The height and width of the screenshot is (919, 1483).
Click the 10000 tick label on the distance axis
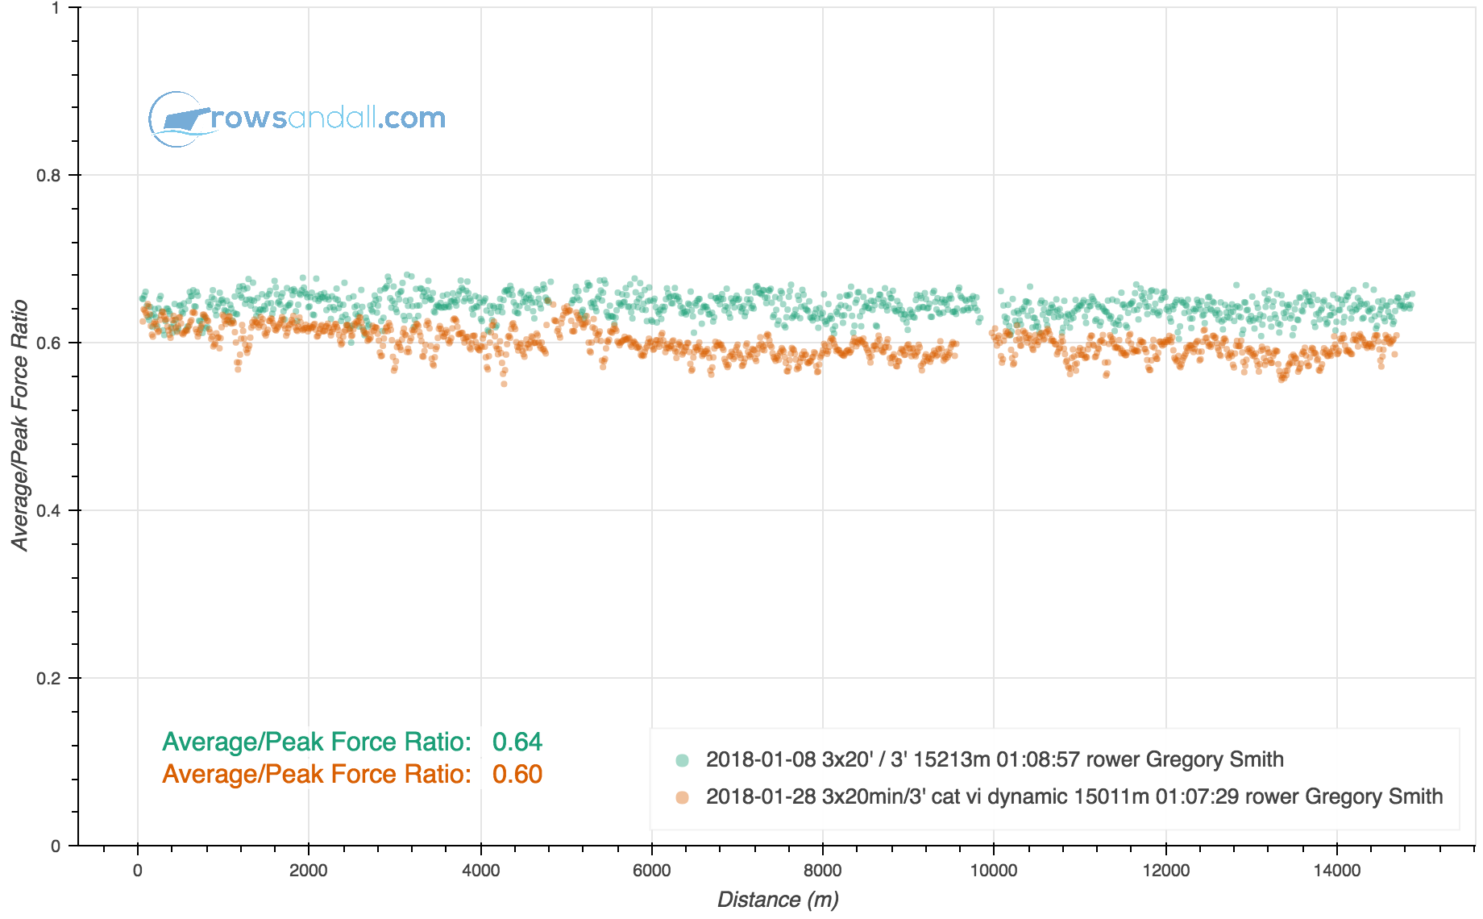[993, 871]
